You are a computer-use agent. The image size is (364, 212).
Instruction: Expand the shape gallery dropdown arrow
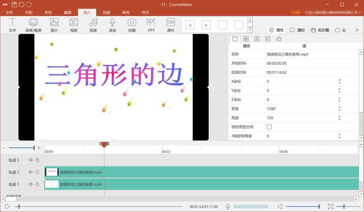250,30
